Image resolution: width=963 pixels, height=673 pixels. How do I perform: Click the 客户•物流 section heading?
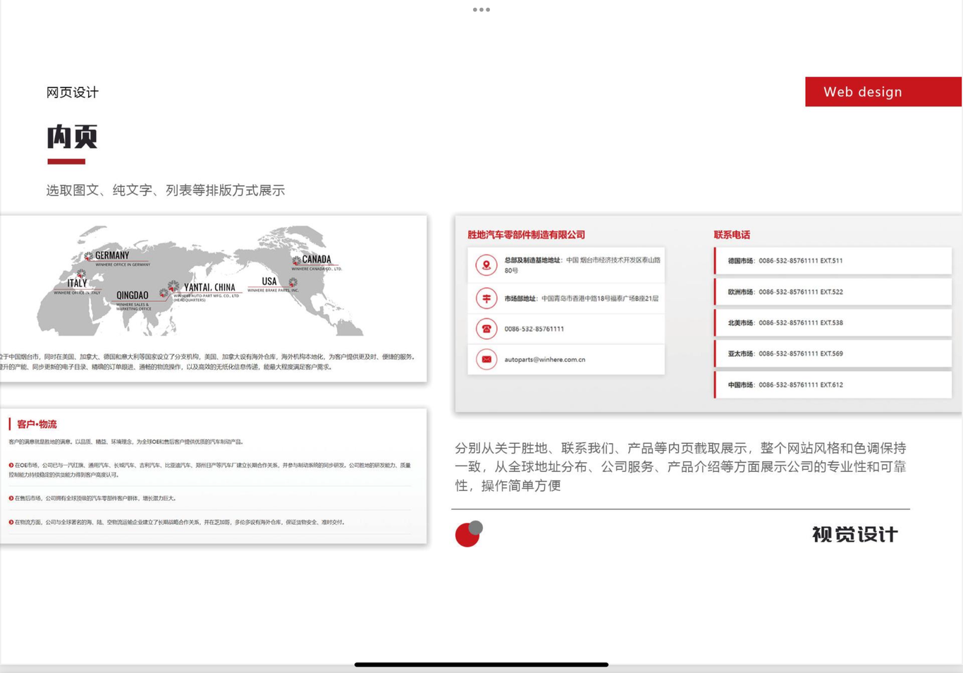37,424
